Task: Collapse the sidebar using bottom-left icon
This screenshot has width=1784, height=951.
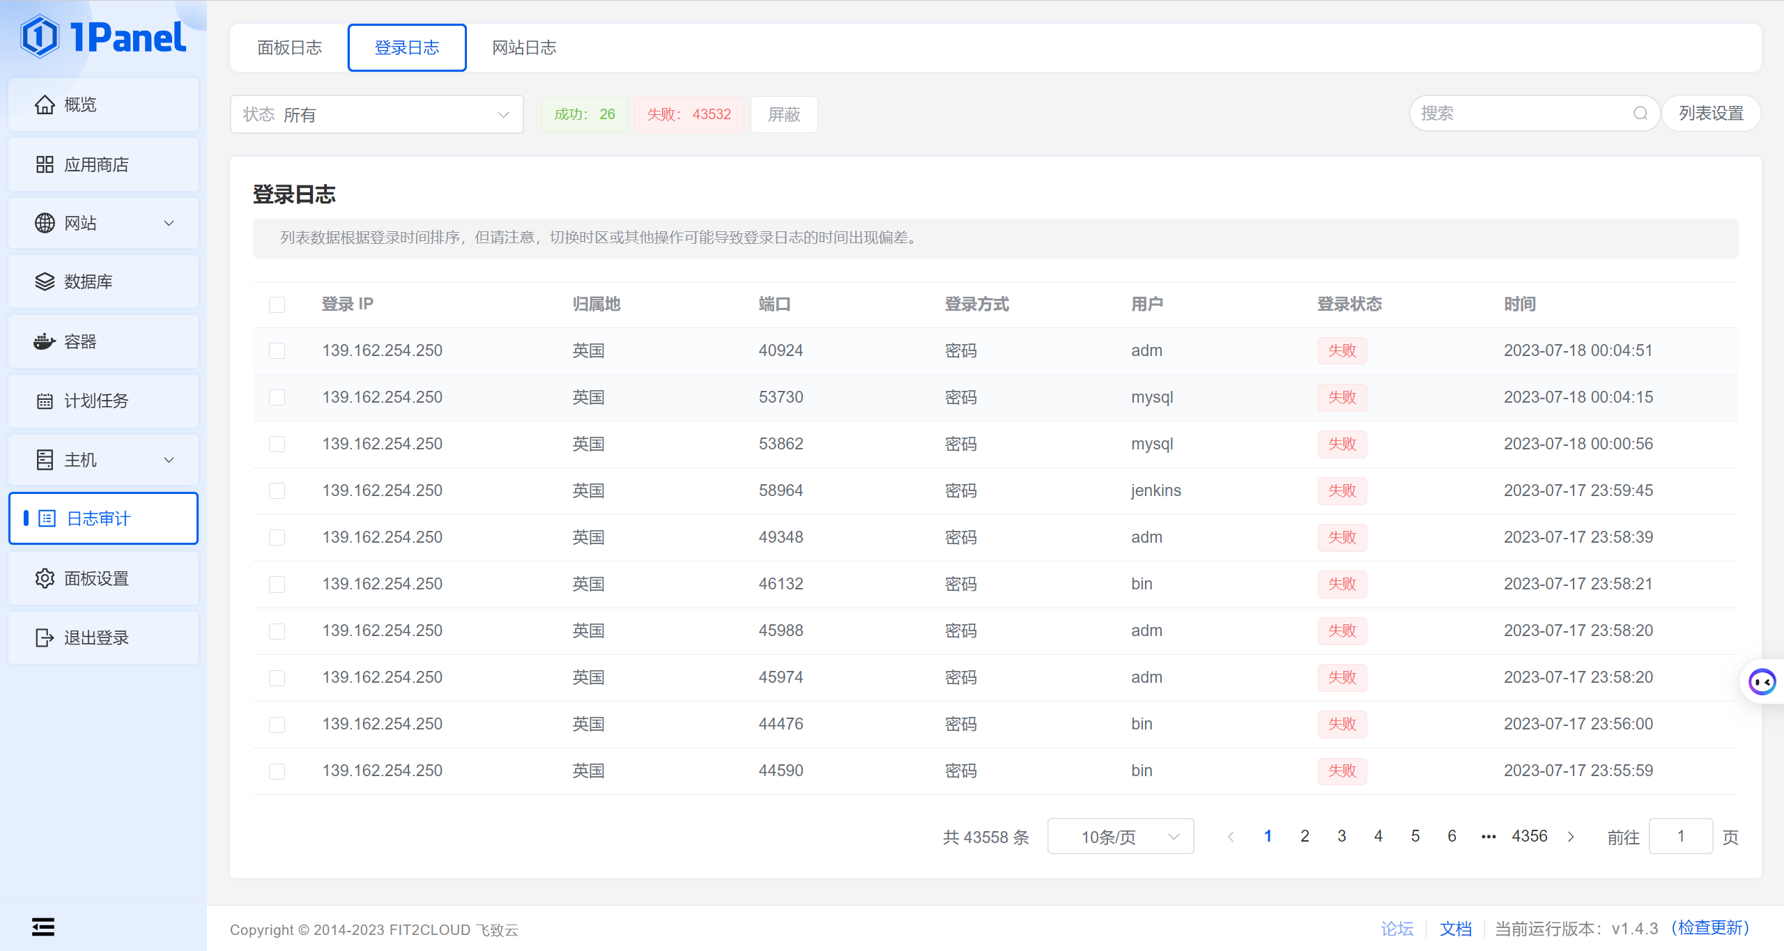Action: [42, 927]
